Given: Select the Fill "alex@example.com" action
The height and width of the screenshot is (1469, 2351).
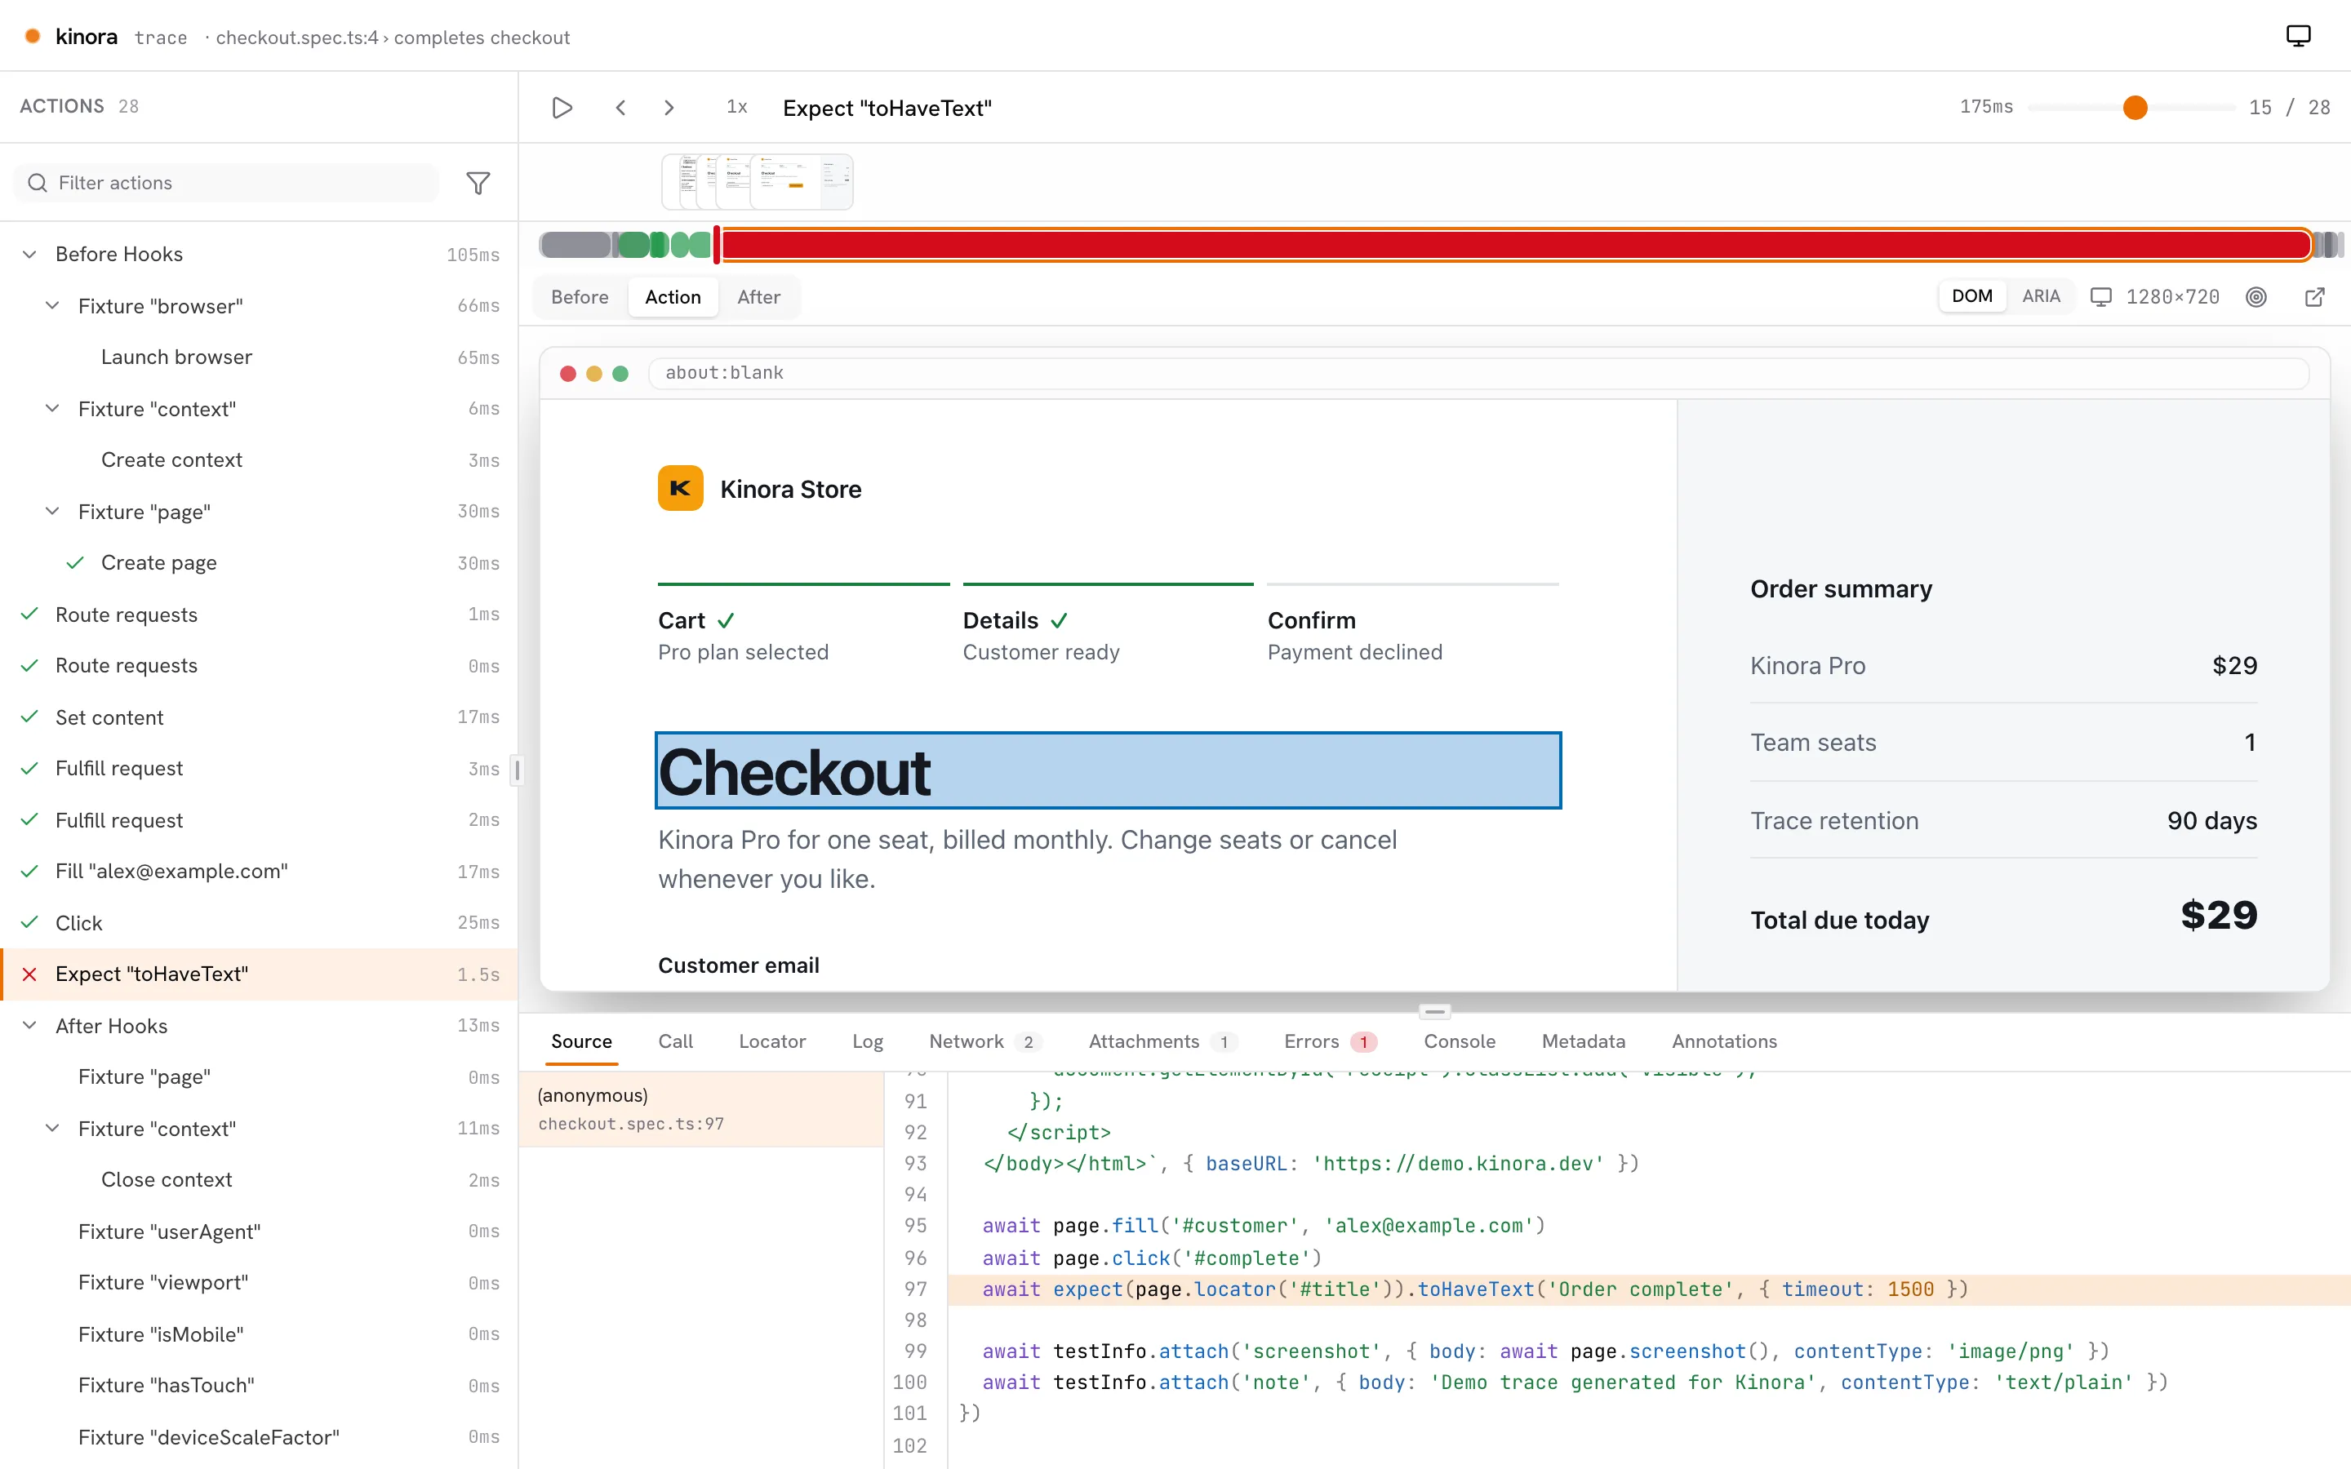Looking at the screenshot, I should pos(260,872).
